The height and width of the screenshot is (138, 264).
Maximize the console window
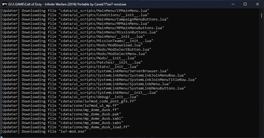click(245, 4)
